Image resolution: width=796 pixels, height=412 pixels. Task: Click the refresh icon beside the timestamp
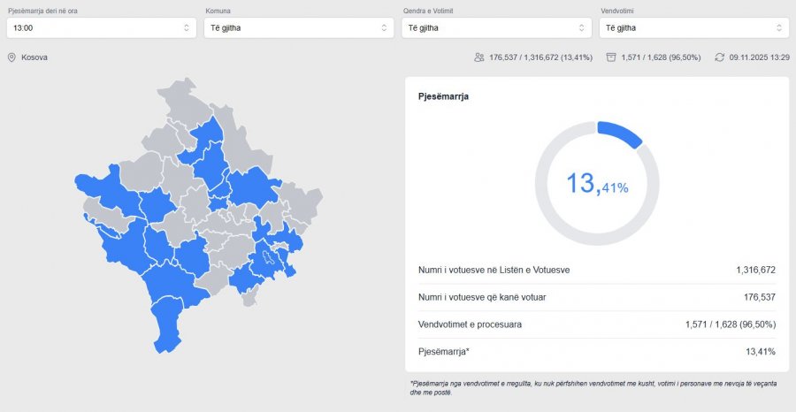(720, 57)
